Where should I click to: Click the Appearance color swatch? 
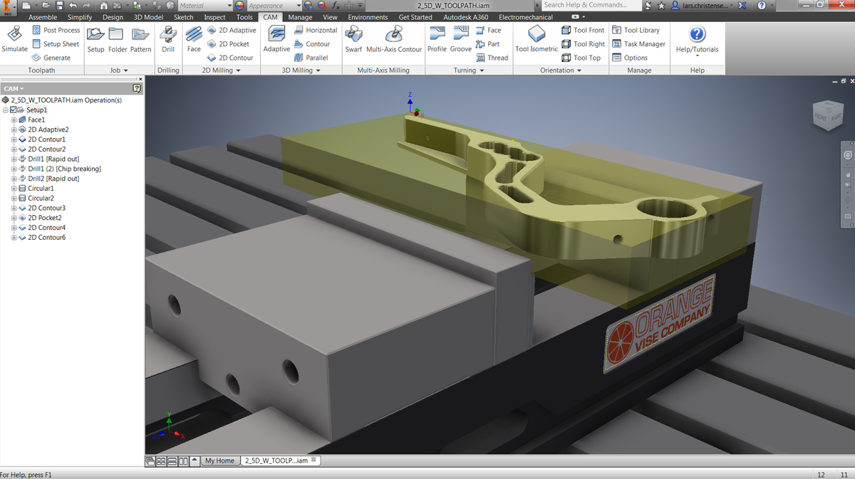(240, 5)
